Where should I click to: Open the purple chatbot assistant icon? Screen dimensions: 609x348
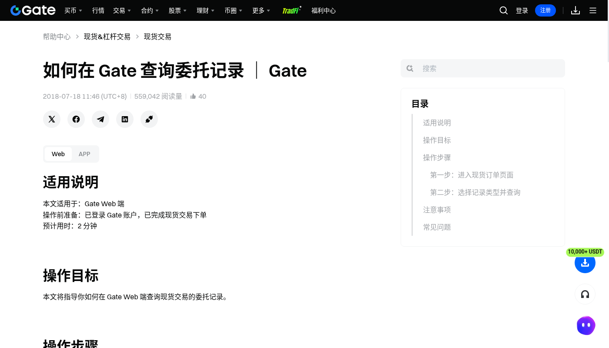tap(586, 325)
